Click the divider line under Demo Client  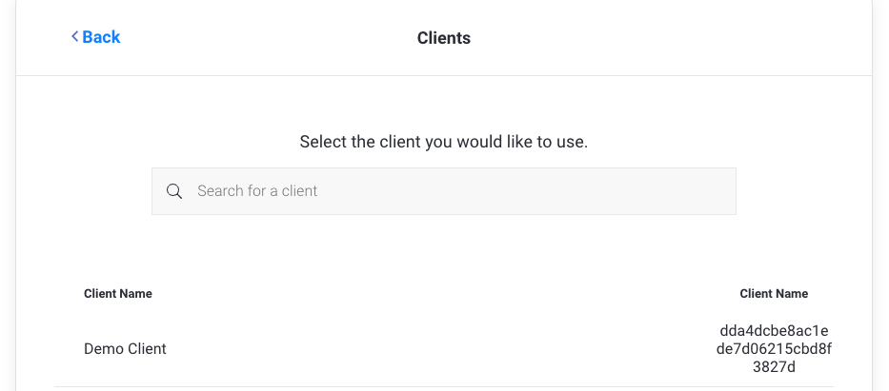click(443, 386)
